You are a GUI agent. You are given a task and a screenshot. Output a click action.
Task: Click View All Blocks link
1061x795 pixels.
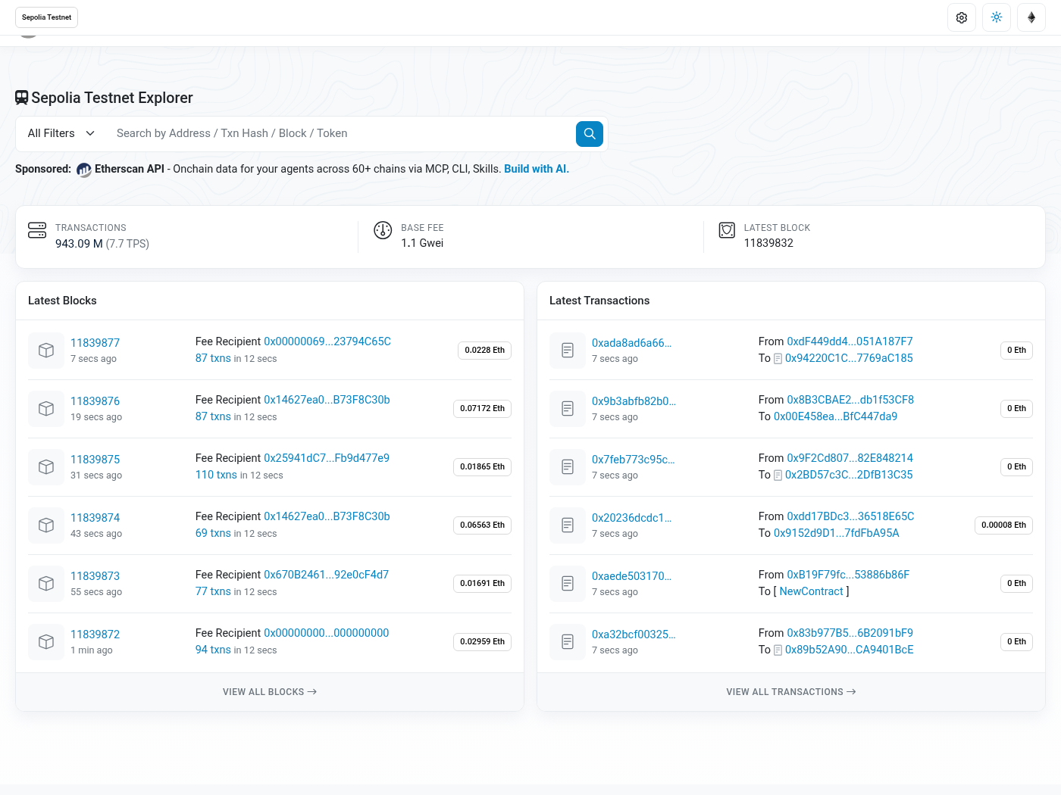270,692
